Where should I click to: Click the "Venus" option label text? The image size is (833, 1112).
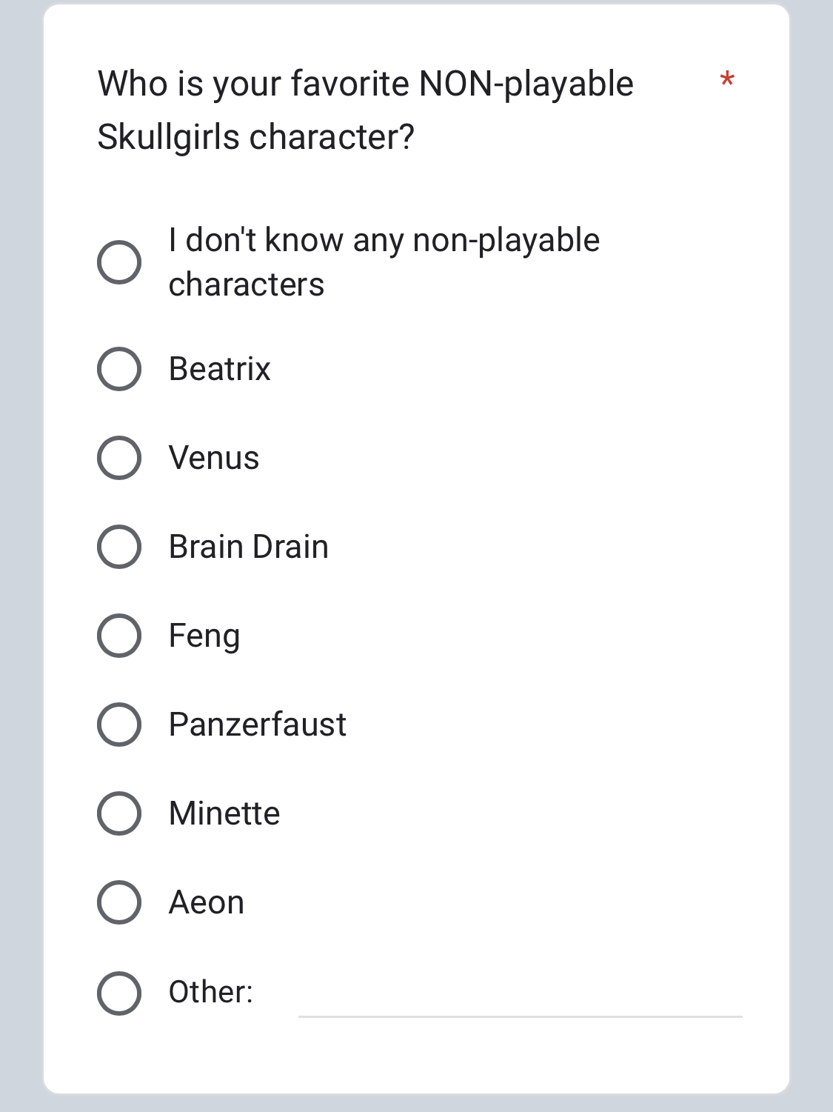[214, 458]
